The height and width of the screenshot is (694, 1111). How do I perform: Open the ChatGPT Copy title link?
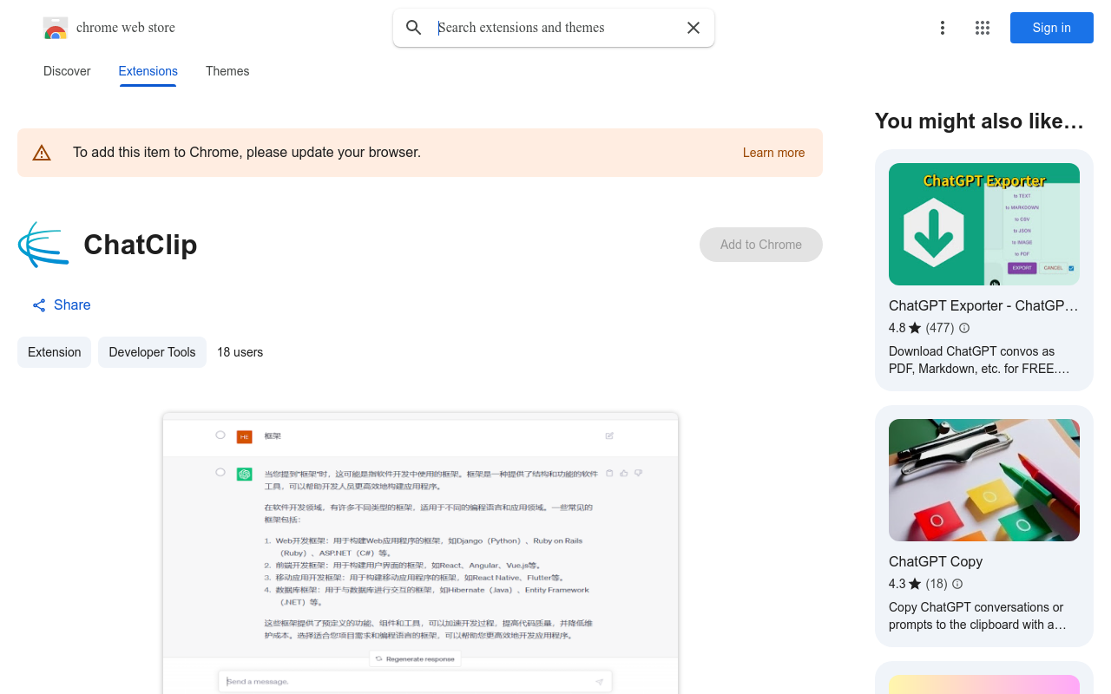tap(936, 561)
